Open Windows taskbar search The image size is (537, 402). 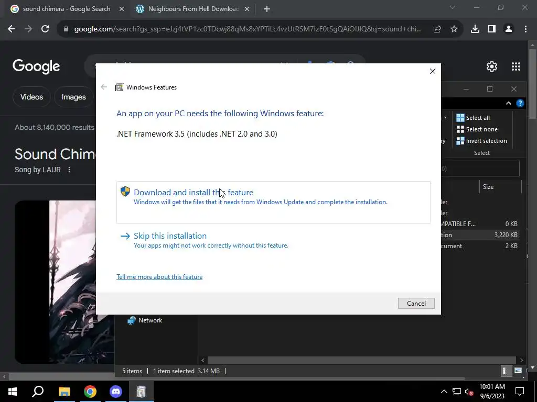pos(38,392)
